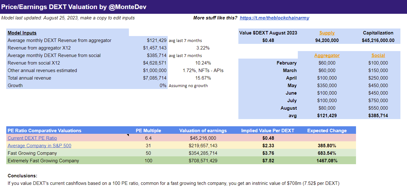407x193 pixels.
Task: Open the Average Company in S&P 500 link
Action: [39, 145]
